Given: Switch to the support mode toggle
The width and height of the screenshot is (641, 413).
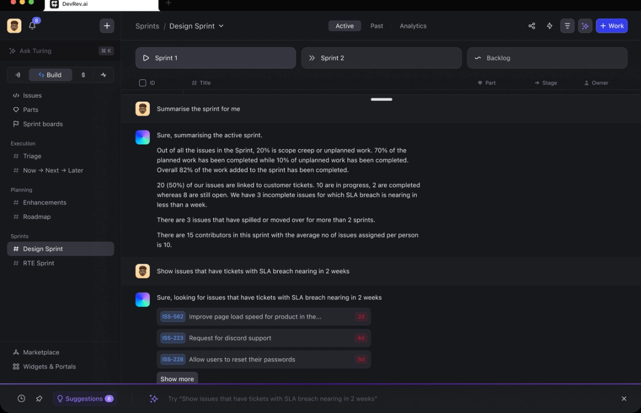Looking at the screenshot, I should (x=18, y=75).
